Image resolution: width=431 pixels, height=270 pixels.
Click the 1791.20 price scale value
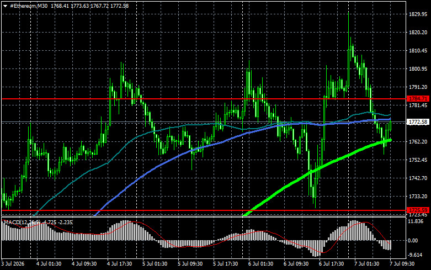(x=418, y=87)
